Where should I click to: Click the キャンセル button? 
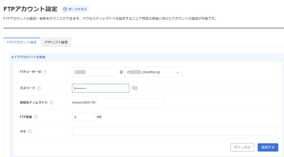pyautogui.click(x=242, y=147)
